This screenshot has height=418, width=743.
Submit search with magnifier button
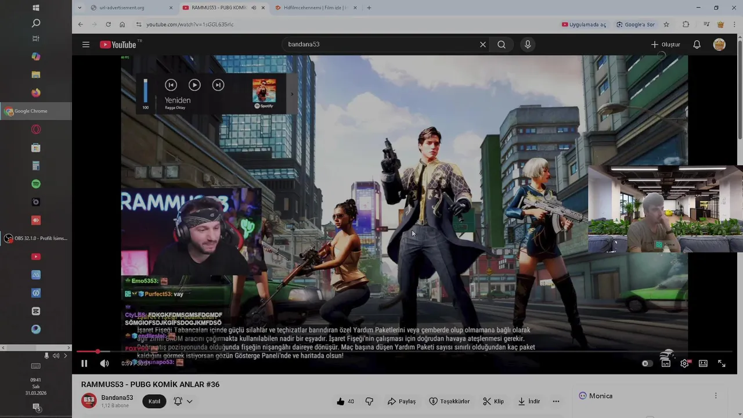502,45
